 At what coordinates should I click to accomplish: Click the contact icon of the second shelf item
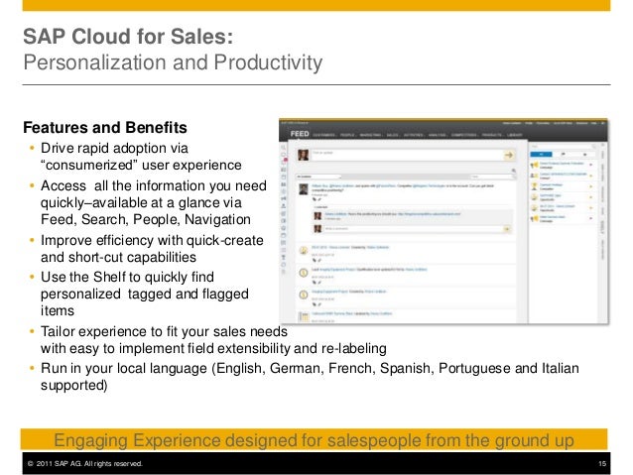click(x=534, y=176)
